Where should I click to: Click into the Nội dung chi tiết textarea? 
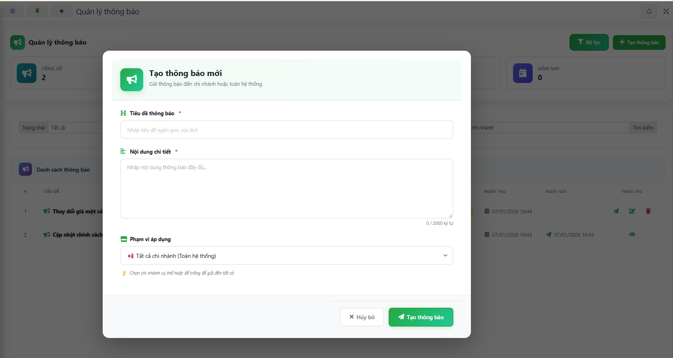point(286,188)
